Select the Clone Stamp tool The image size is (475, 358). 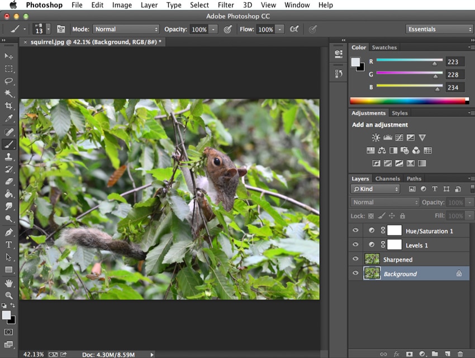point(8,157)
